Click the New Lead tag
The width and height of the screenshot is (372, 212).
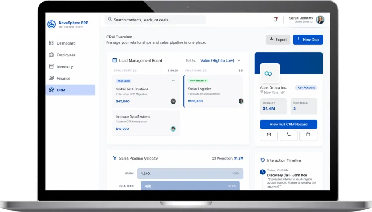point(123,81)
